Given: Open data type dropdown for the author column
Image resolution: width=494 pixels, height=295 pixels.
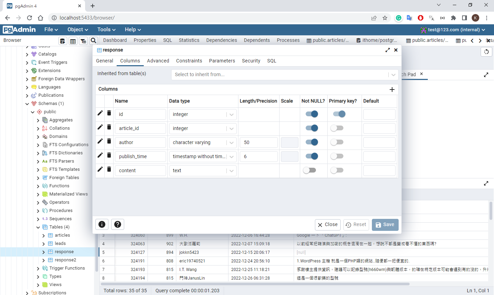Looking at the screenshot, I should coord(232,143).
